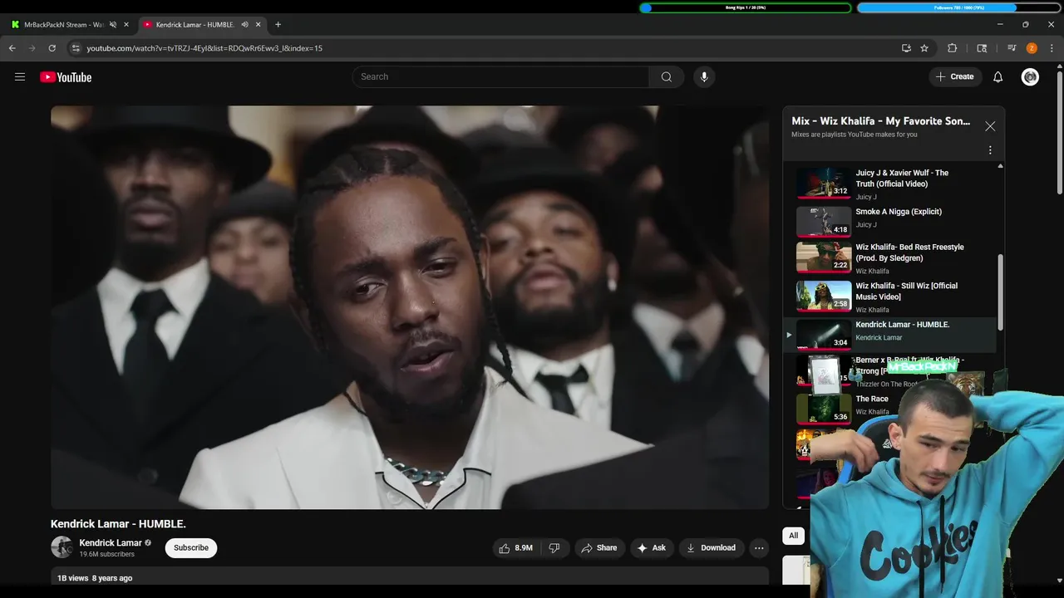Dislike the video with thumbs-down icon
1064x598 pixels.
(554, 548)
